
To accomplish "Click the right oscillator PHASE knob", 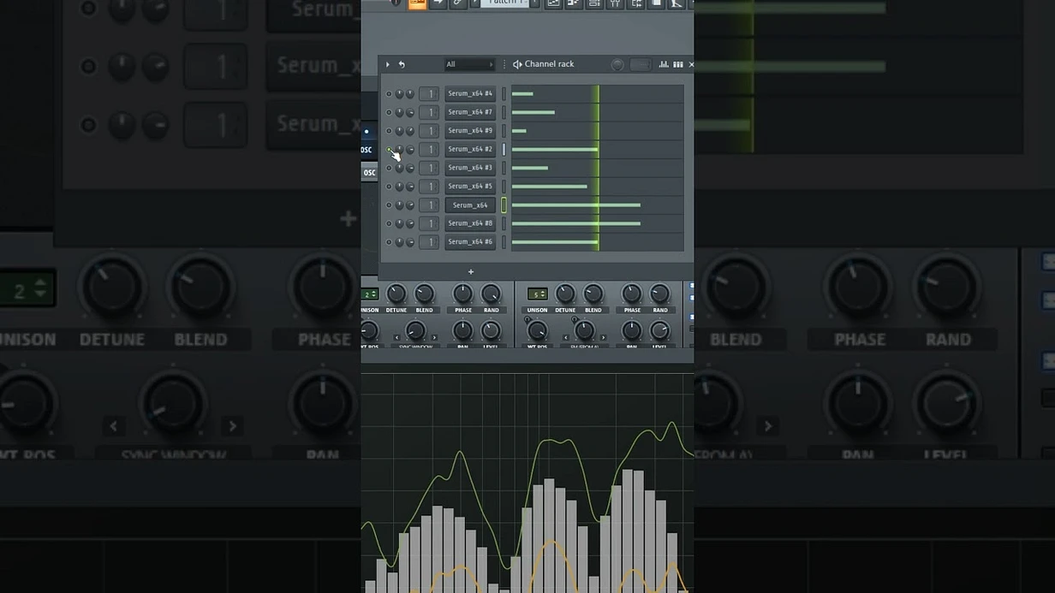I will pyautogui.click(x=632, y=294).
